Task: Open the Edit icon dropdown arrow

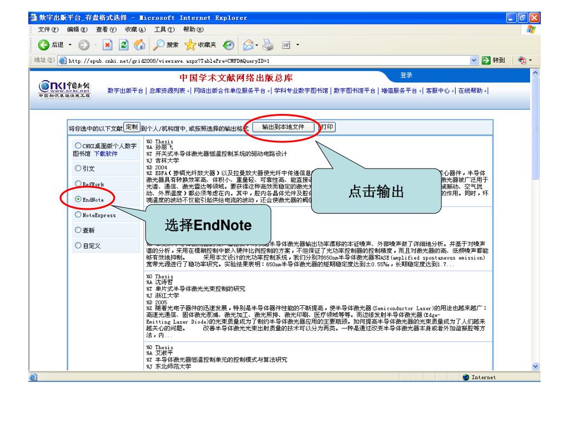Action: (x=298, y=44)
